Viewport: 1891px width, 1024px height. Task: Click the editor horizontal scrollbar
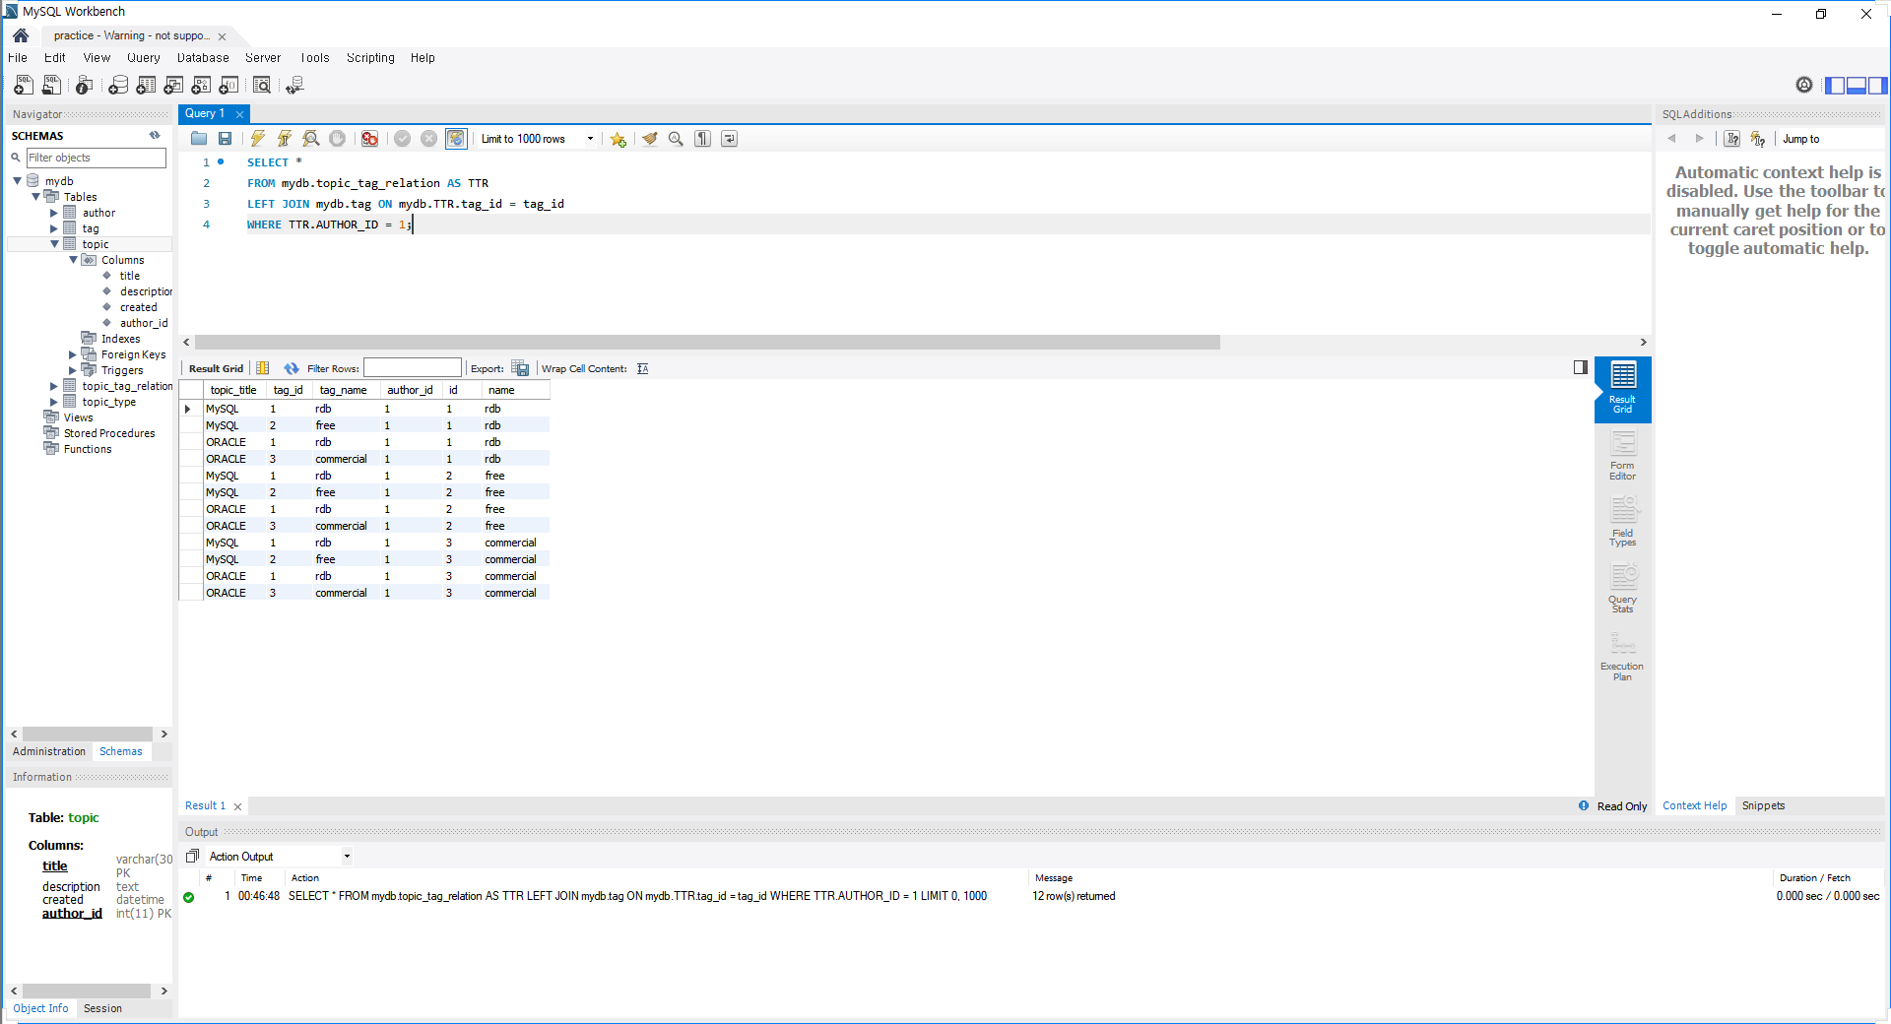coord(707,343)
